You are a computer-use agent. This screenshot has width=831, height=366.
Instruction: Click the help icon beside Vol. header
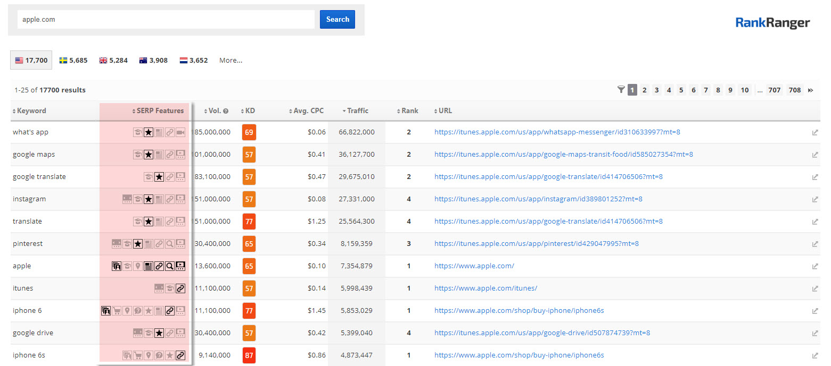(x=226, y=111)
